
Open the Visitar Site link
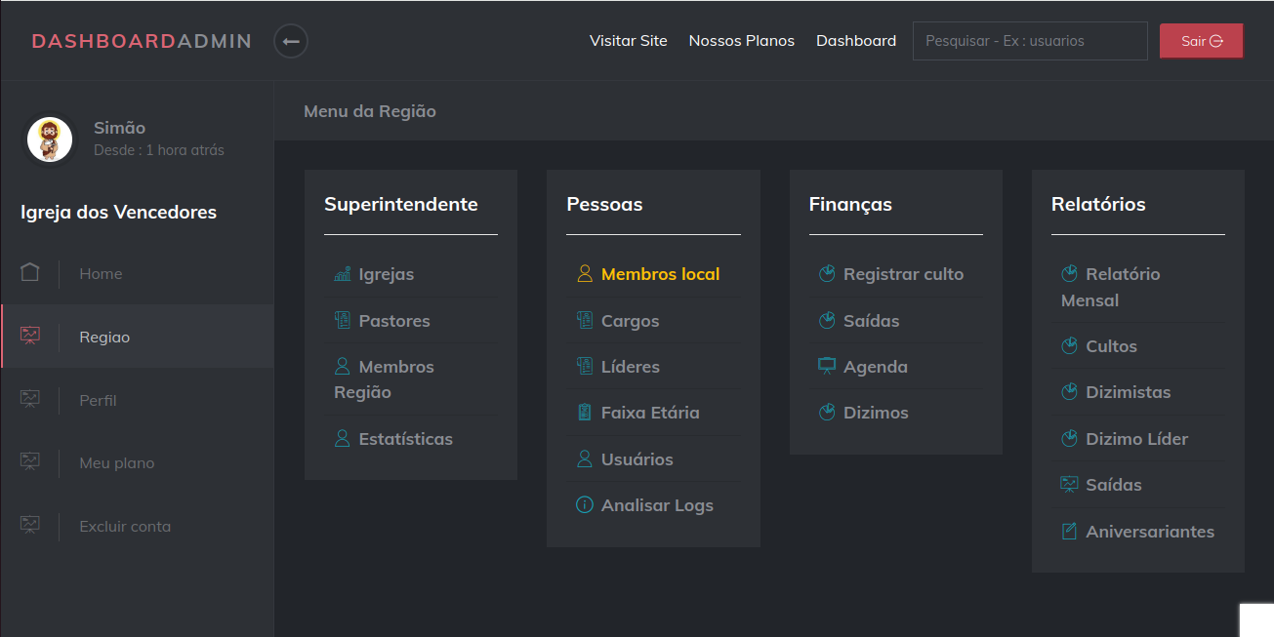click(629, 41)
